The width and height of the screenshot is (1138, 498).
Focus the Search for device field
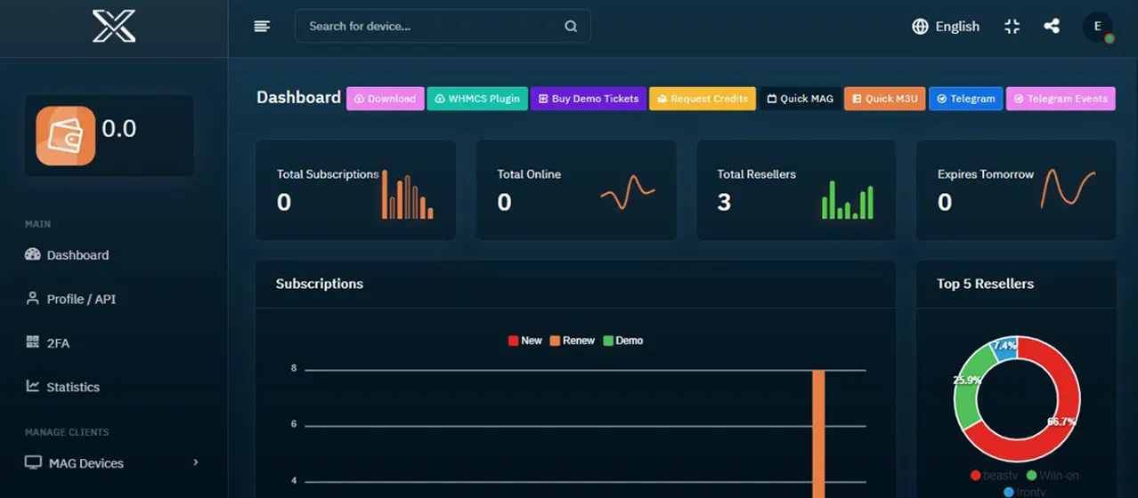pos(427,27)
